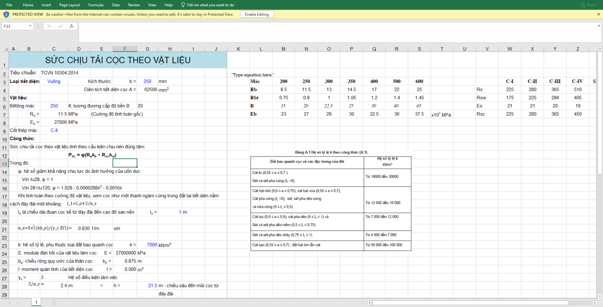
Task: Open the Name Box dropdown arrow
Action: 30,26
